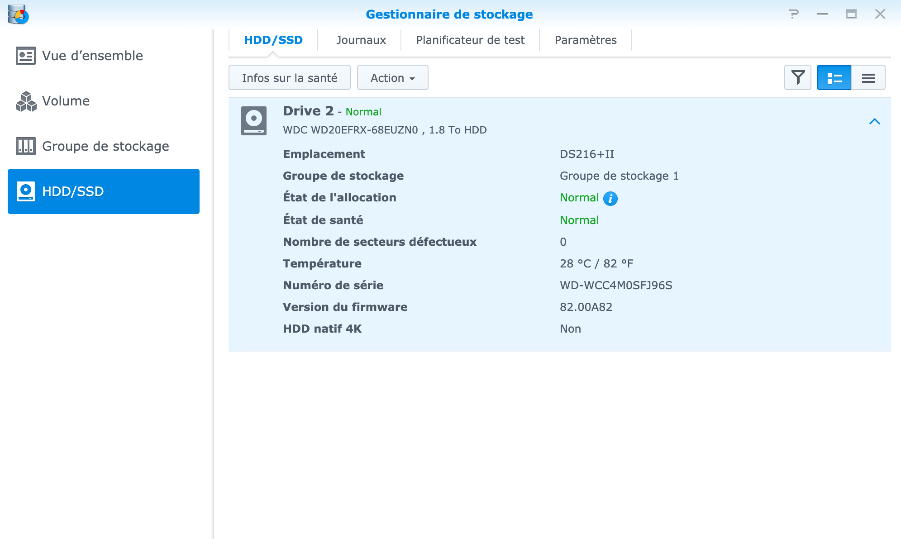Click the Groupe de stockage sidebar icon

[26, 146]
